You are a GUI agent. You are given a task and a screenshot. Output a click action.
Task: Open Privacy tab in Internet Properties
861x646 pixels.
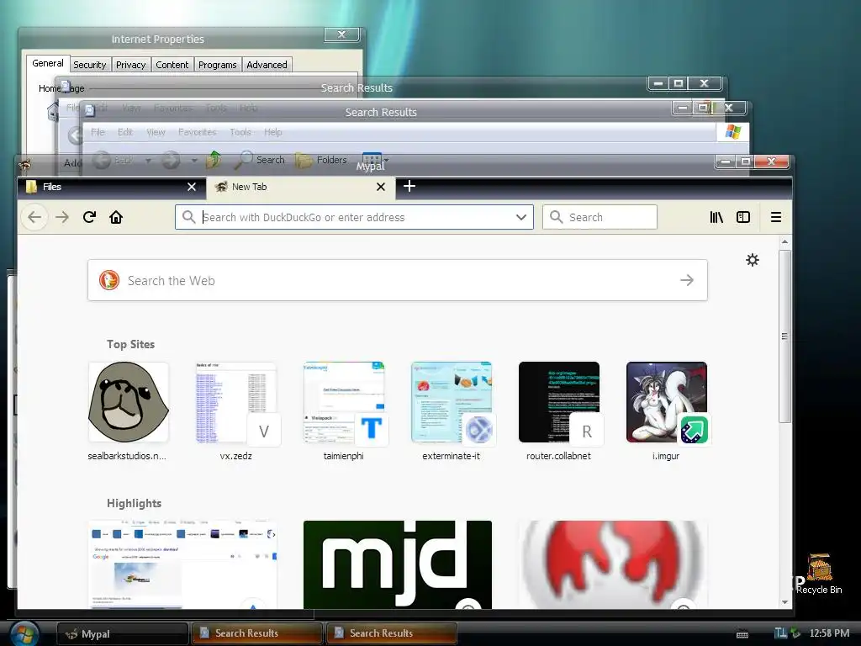click(x=130, y=65)
